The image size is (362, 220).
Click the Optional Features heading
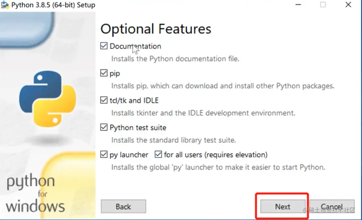(x=156, y=29)
